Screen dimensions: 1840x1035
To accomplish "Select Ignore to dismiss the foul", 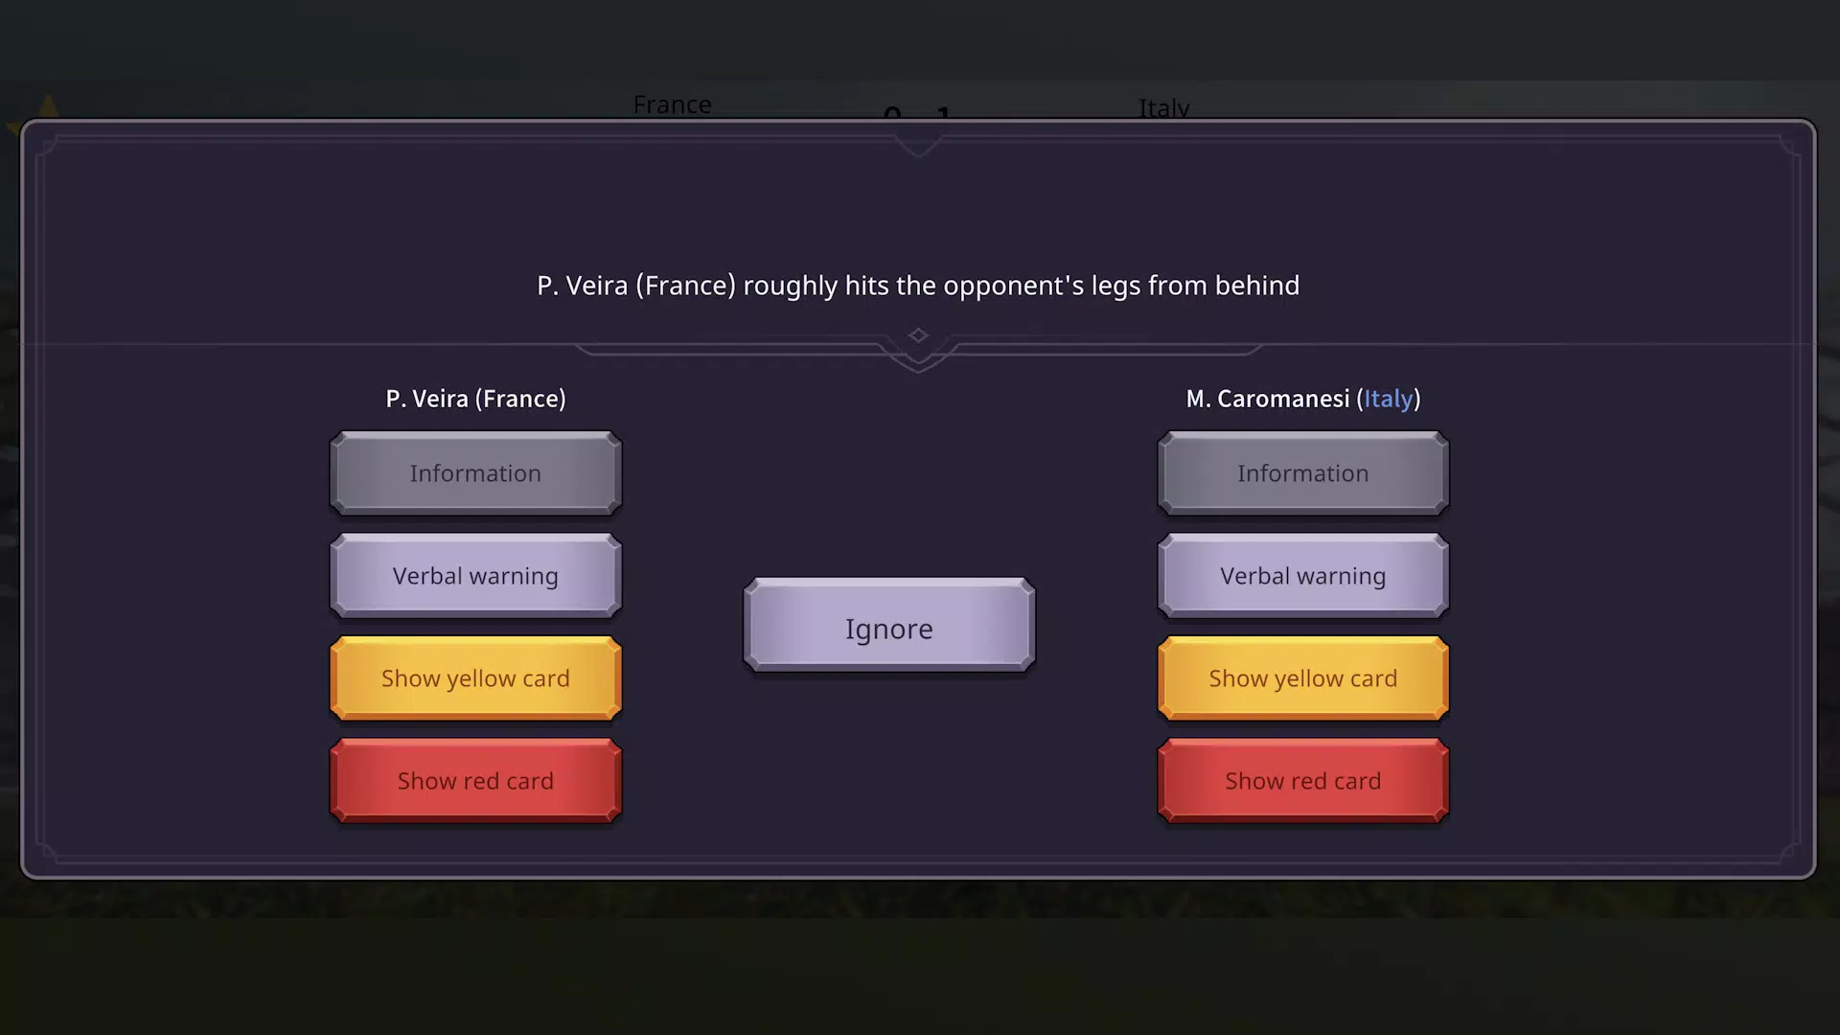I will pyautogui.click(x=889, y=628).
